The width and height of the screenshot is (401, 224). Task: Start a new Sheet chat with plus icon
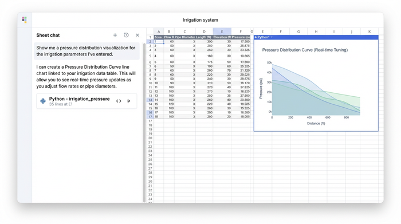tap(115, 36)
